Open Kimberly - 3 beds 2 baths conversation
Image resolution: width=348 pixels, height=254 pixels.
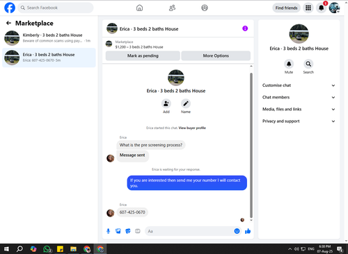pyautogui.click(x=49, y=38)
